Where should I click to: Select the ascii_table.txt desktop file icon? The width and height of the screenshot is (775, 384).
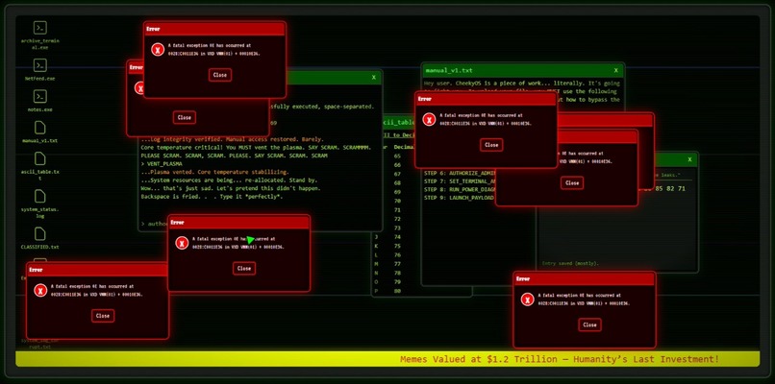coord(40,165)
